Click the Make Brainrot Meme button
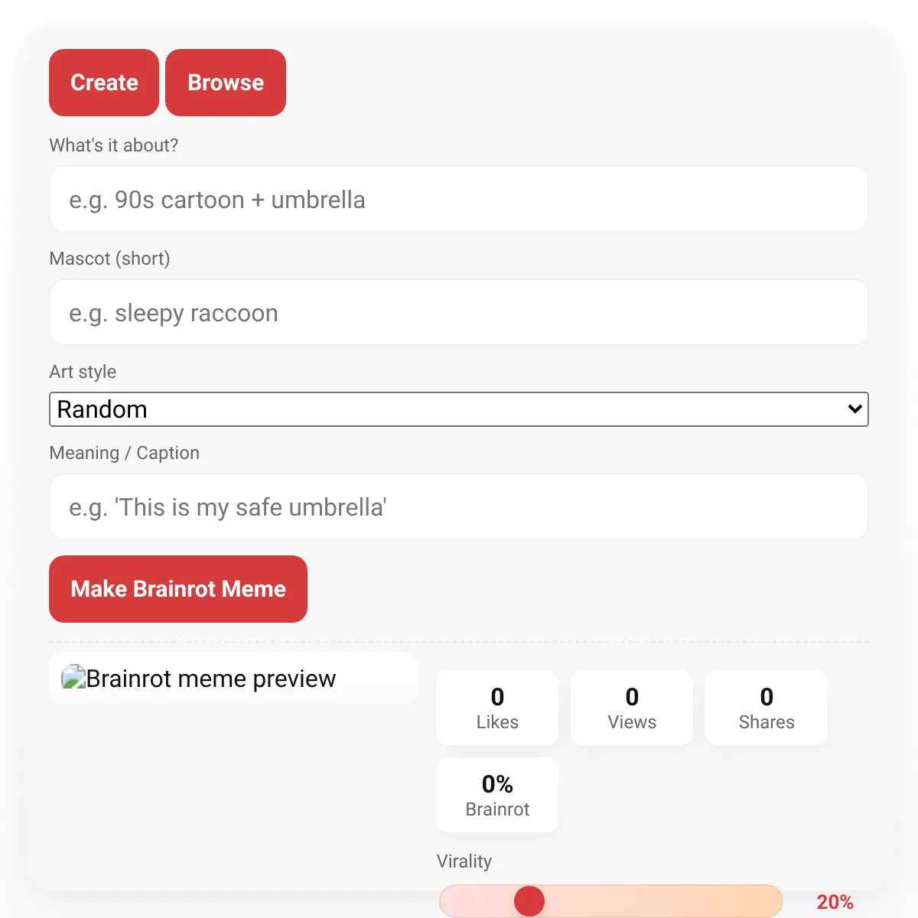Screen dimensions: 918x918 [x=178, y=589]
